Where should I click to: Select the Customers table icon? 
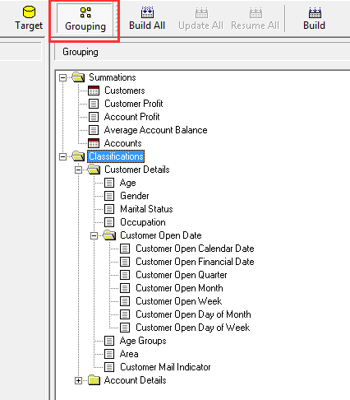pyautogui.click(x=94, y=91)
